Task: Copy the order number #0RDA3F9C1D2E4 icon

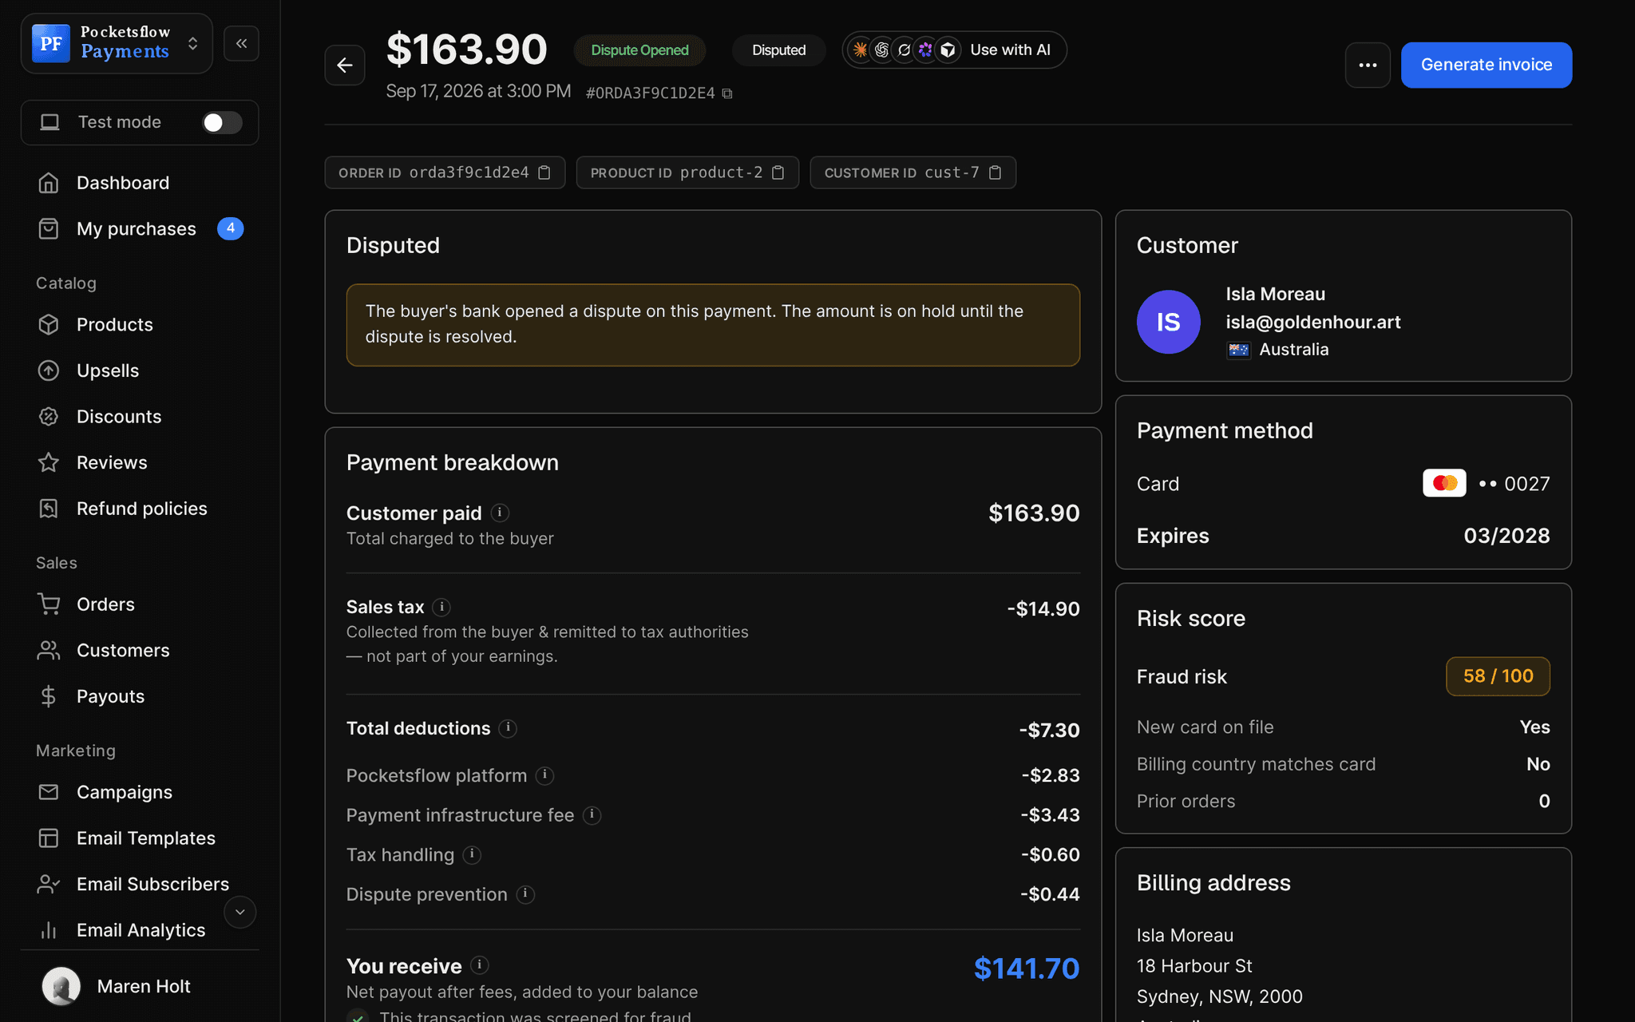Action: [x=727, y=93]
